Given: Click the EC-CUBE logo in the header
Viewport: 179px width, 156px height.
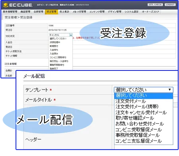Looking at the screenshot, I should (x=18, y=5).
